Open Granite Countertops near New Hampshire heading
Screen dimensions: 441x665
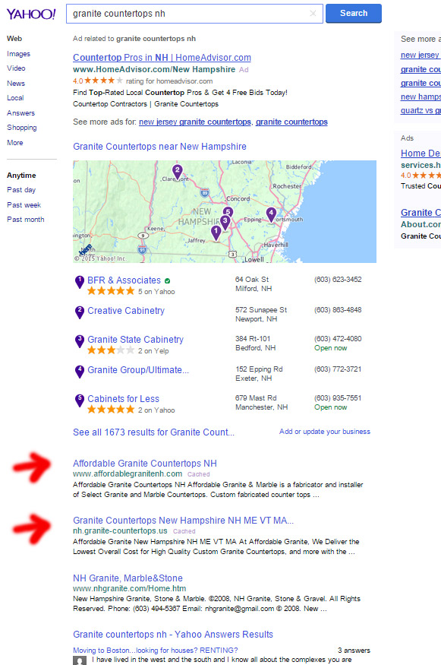point(159,147)
